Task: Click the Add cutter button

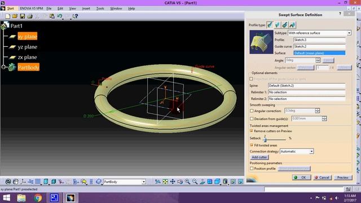Action: (259, 157)
